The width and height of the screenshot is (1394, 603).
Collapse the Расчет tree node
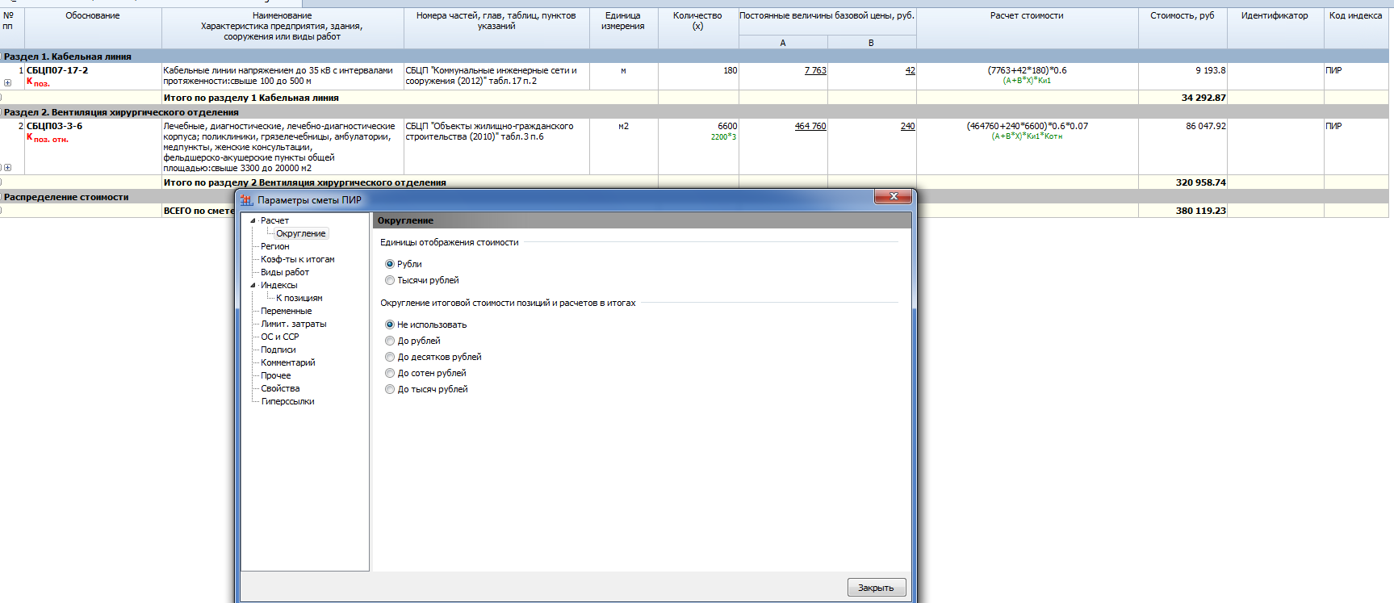[253, 220]
